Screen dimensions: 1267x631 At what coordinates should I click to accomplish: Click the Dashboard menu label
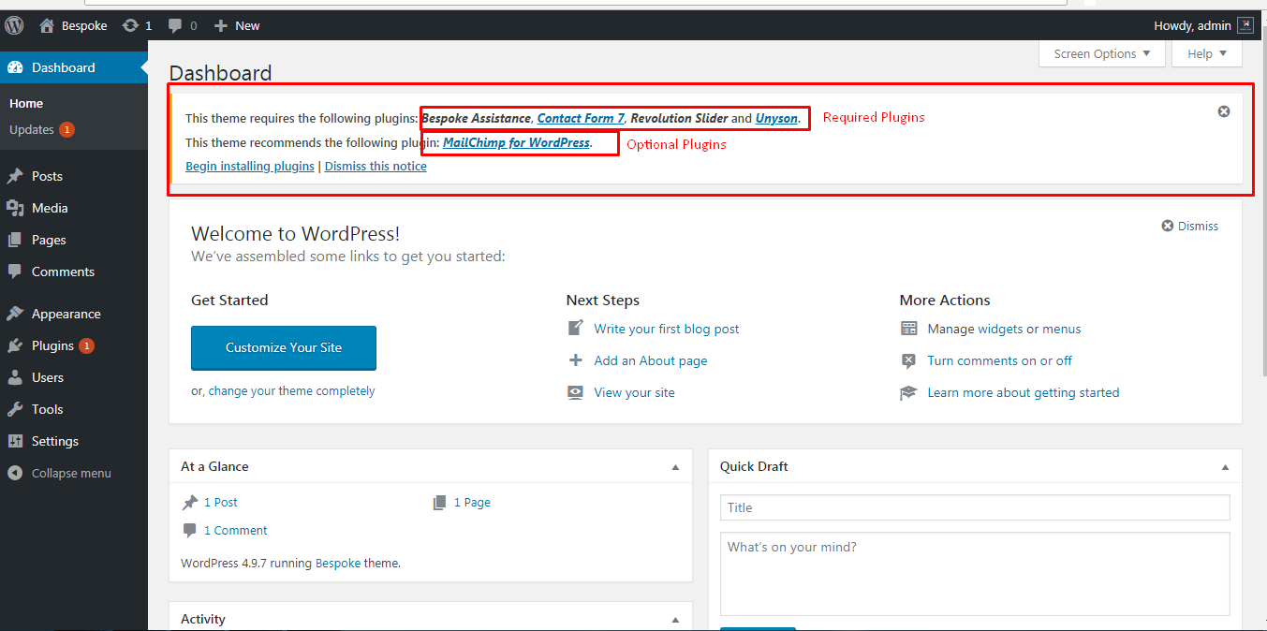[x=64, y=67]
